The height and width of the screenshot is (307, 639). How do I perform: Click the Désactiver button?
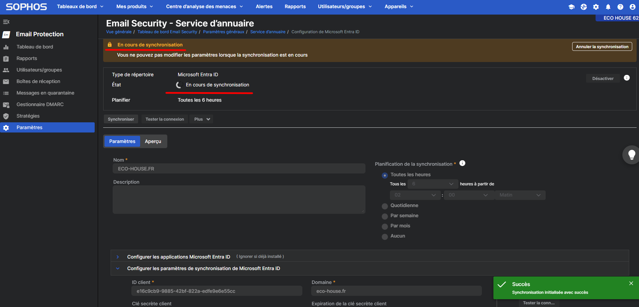tap(603, 79)
